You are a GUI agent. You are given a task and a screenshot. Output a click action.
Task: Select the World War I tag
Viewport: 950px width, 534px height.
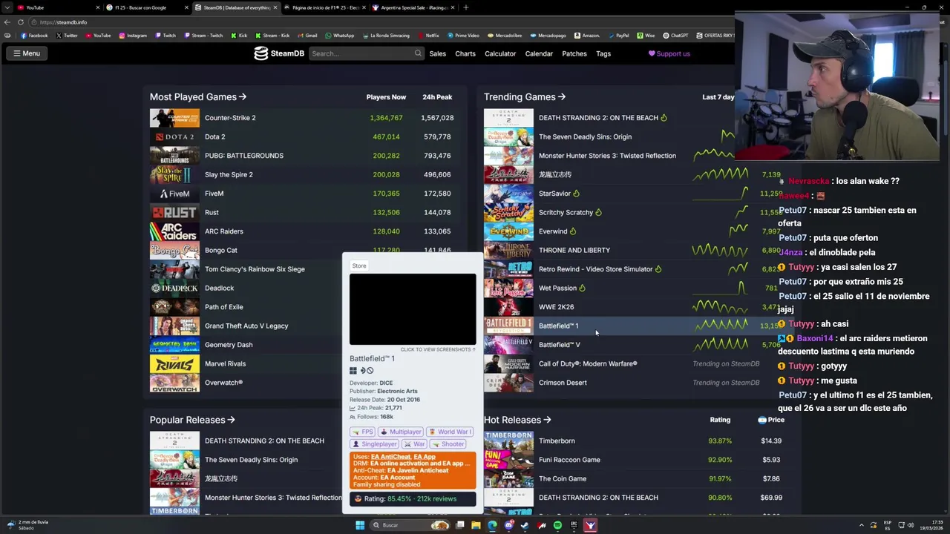click(451, 432)
